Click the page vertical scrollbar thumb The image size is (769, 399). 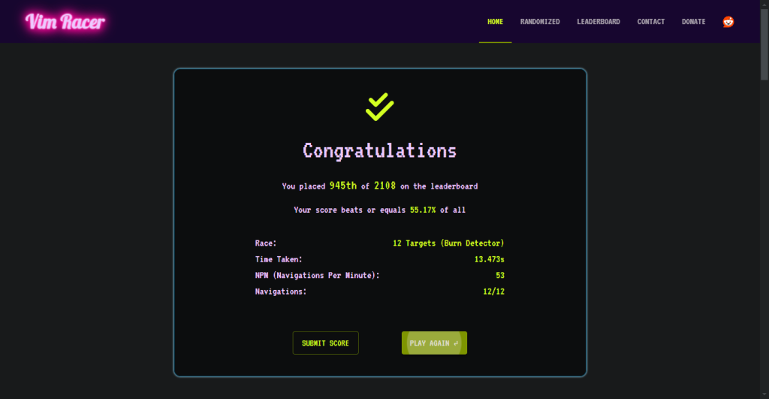click(764, 43)
